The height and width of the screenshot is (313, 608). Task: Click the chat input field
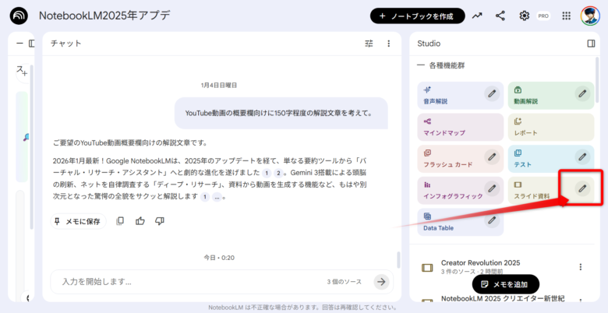187,281
